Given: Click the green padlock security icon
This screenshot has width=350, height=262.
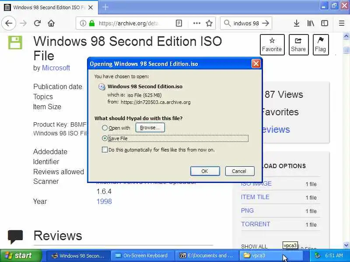Looking at the screenshot, I should [x=92, y=23].
